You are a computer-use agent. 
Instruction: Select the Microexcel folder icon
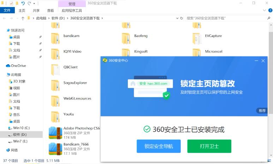coord(197,52)
